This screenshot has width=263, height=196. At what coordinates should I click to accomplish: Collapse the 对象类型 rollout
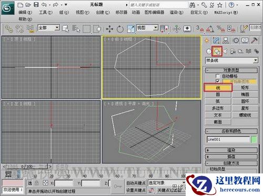231,70
